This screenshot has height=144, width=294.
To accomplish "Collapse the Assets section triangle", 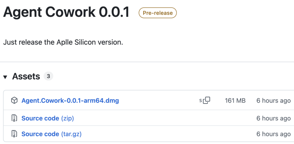I will [5, 77].
